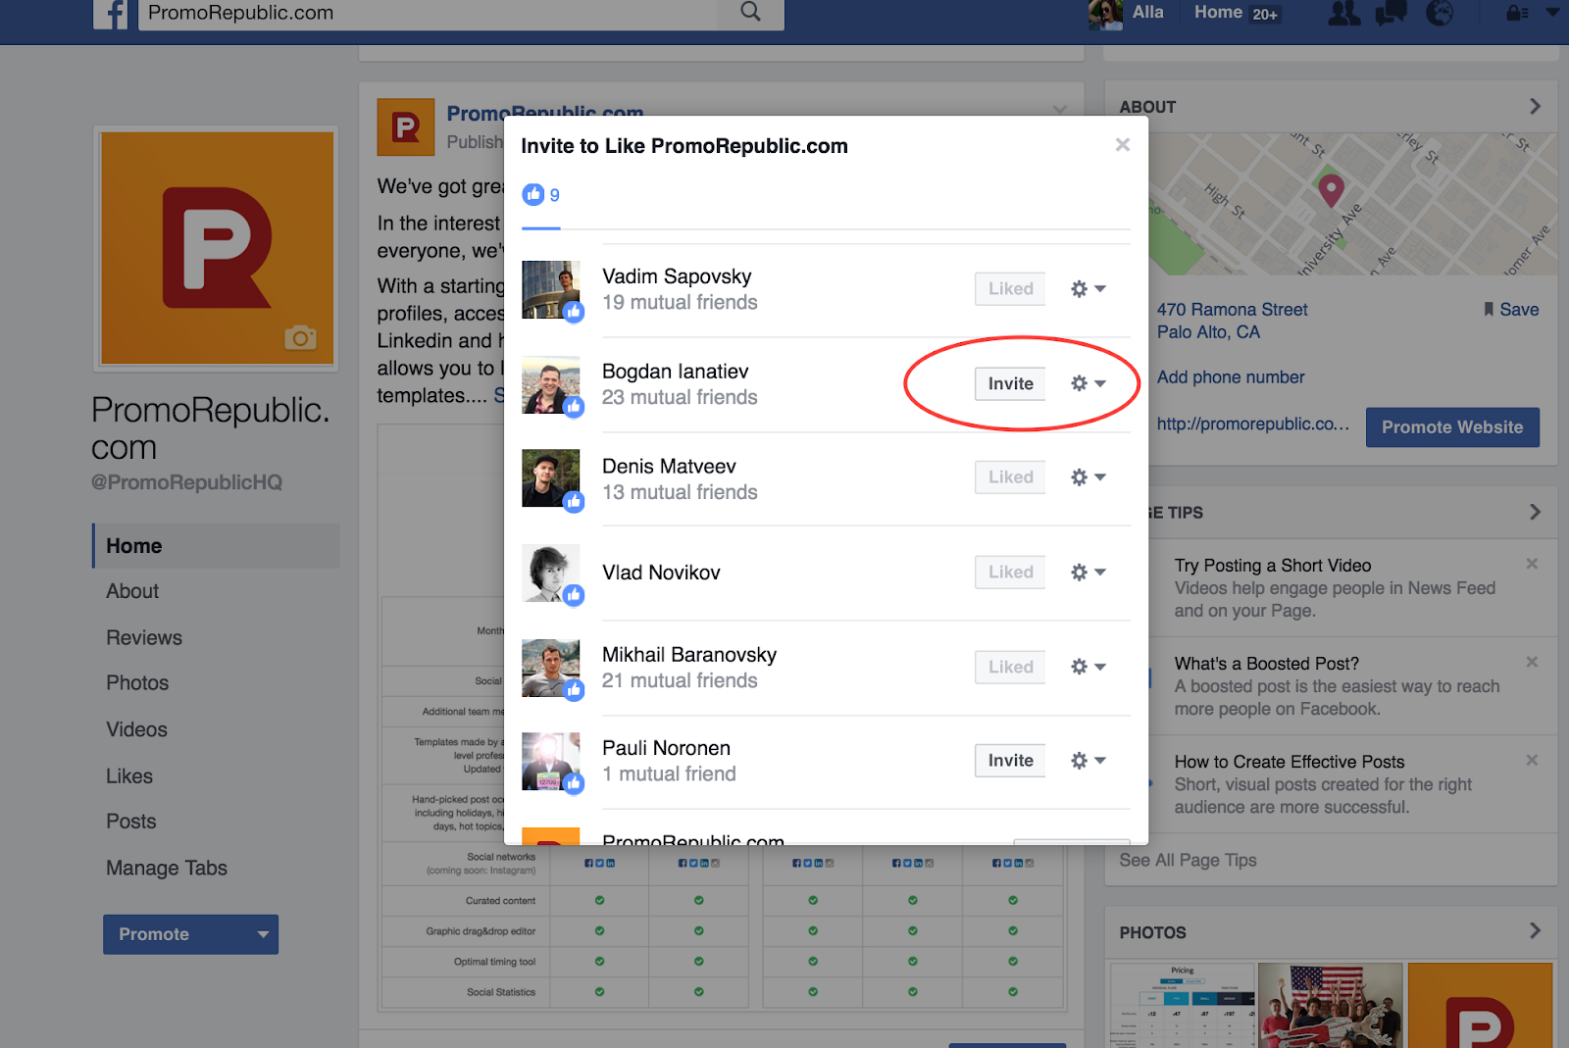Open Posts in the page sidebar

(131, 822)
